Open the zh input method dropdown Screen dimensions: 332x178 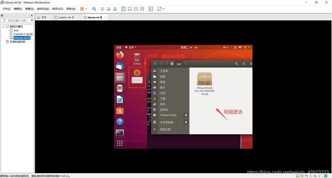click(225, 47)
